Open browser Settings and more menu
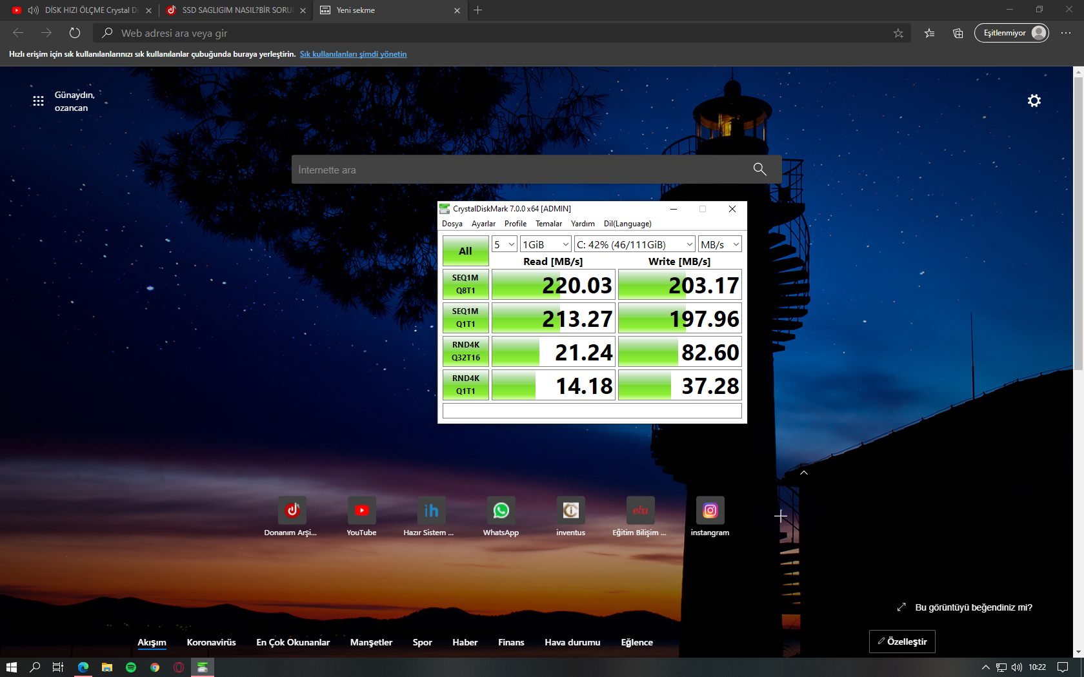 [1065, 33]
